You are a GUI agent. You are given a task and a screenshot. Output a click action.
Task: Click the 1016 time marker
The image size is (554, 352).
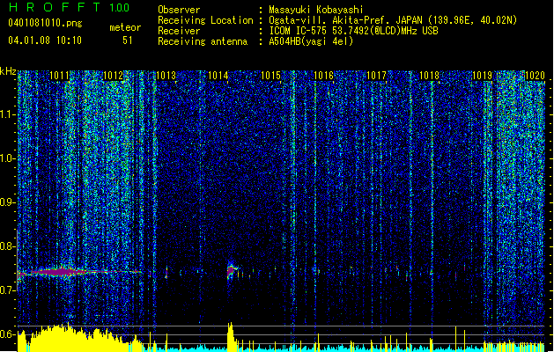pos(323,76)
